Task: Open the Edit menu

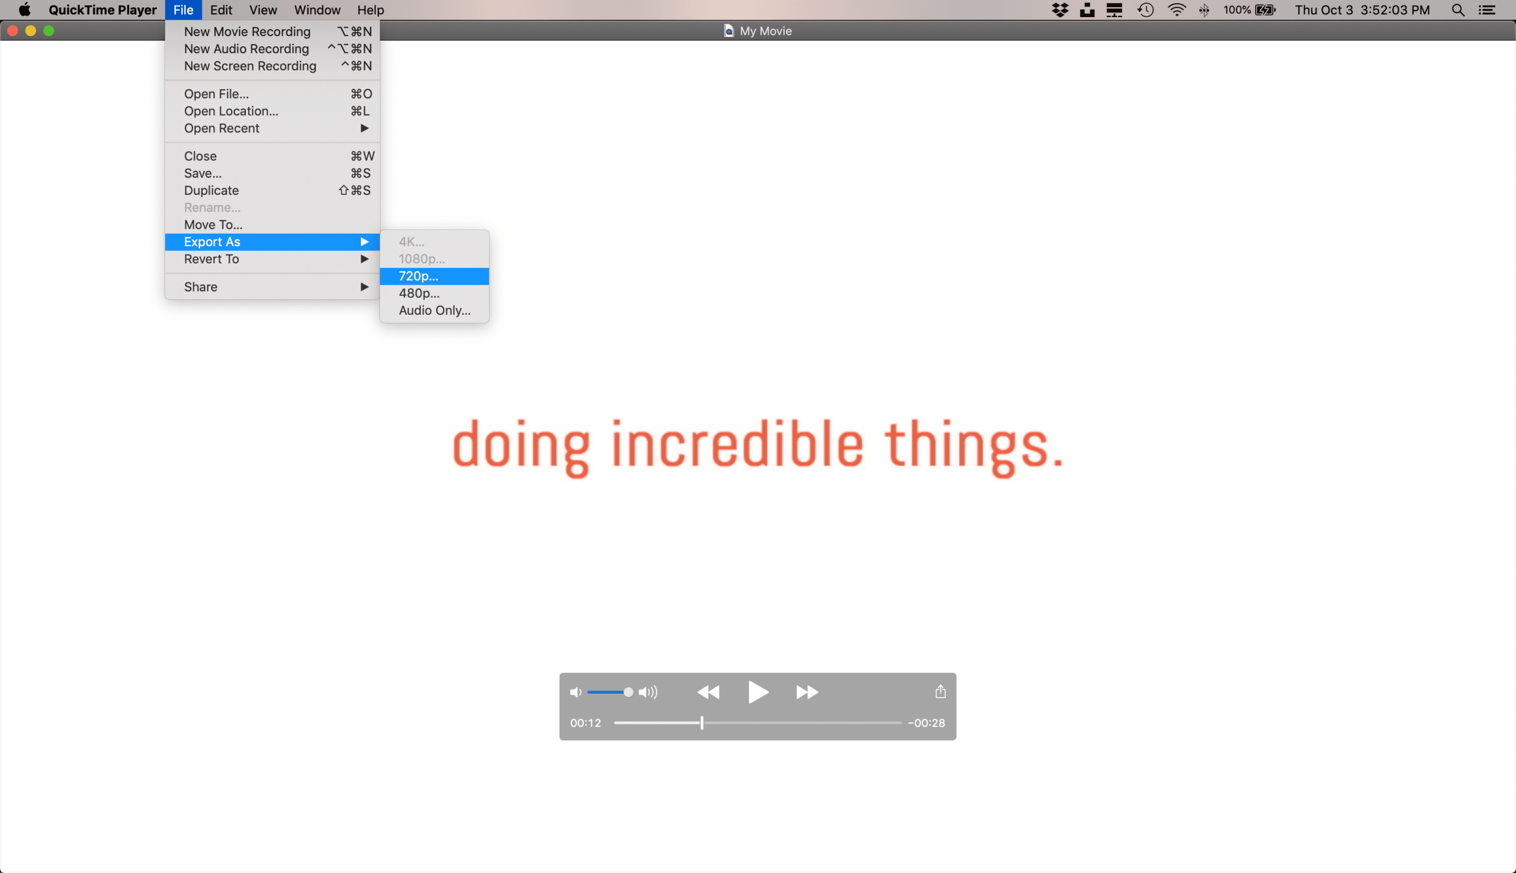Action: pyautogui.click(x=221, y=9)
